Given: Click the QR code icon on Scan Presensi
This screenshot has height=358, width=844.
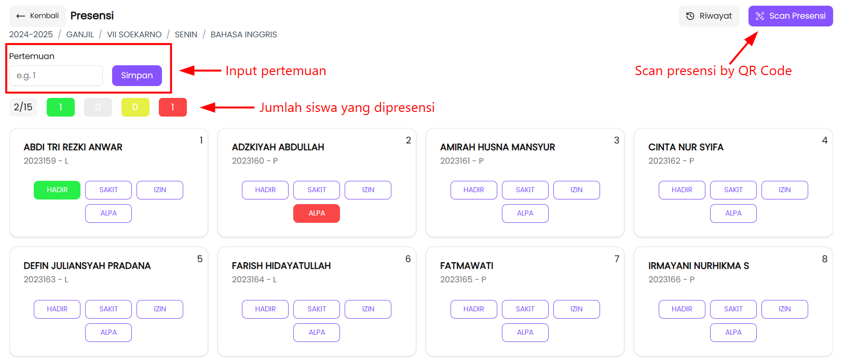Looking at the screenshot, I should 759,16.
